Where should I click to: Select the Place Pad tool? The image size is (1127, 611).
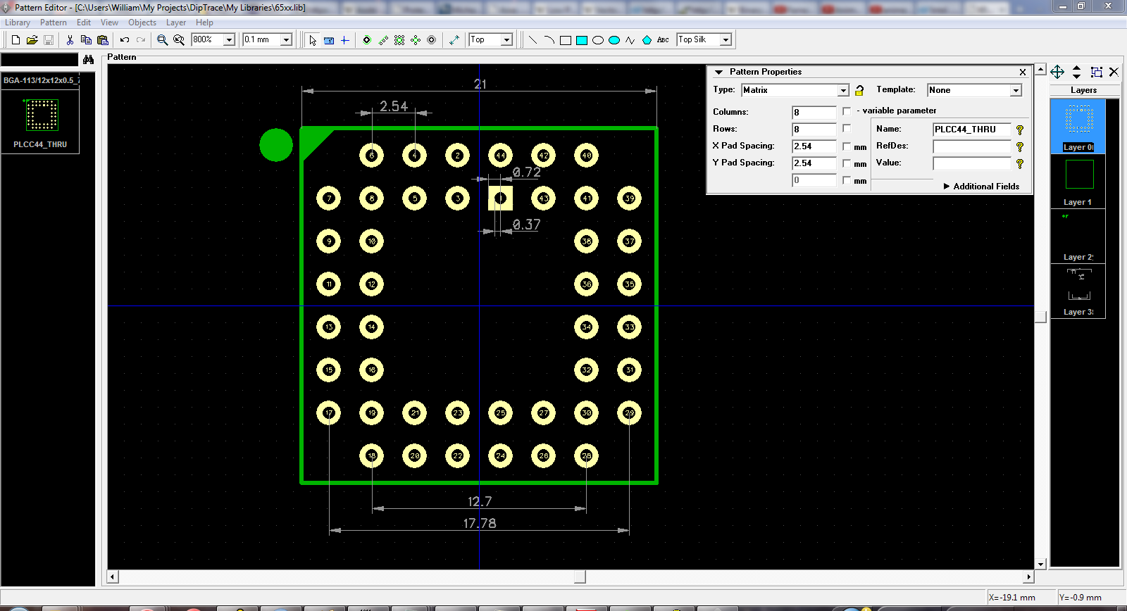pos(366,40)
